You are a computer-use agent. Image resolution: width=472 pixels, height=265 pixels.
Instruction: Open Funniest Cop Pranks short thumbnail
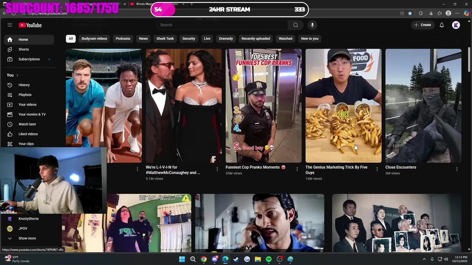pos(264,106)
